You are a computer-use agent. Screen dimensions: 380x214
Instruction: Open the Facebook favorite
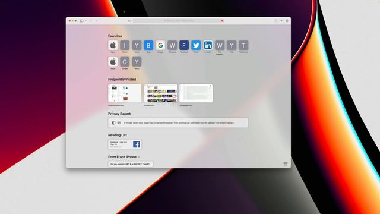[184, 45]
